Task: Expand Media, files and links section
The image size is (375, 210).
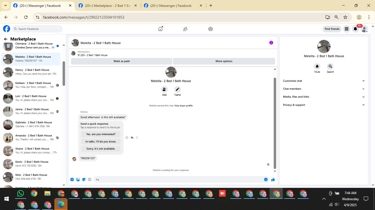Action: [324, 97]
